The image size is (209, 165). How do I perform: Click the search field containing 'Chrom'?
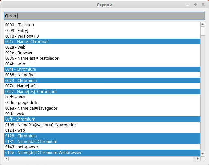coord(104,16)
